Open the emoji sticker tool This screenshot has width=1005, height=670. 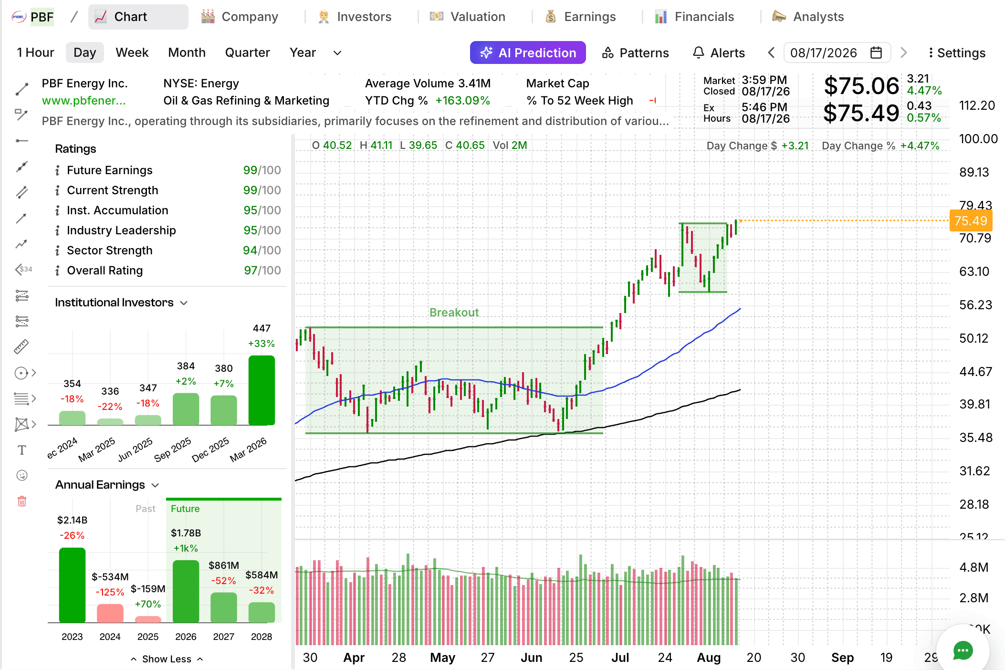[x=22, y=475]
